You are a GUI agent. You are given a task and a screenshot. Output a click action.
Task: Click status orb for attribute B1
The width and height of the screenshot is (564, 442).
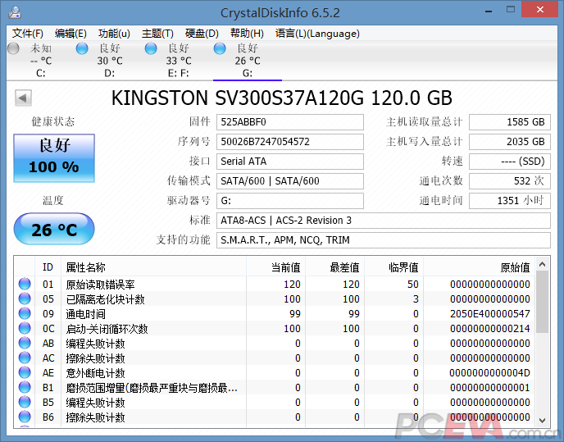coord(25,387)
